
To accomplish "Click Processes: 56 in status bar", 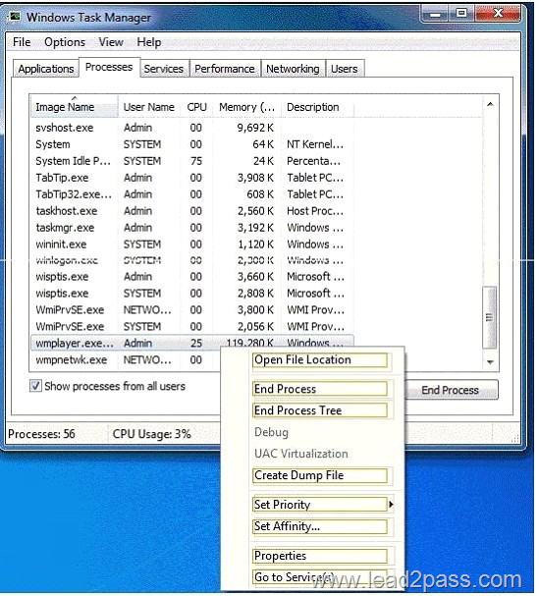I will [41, 434].
